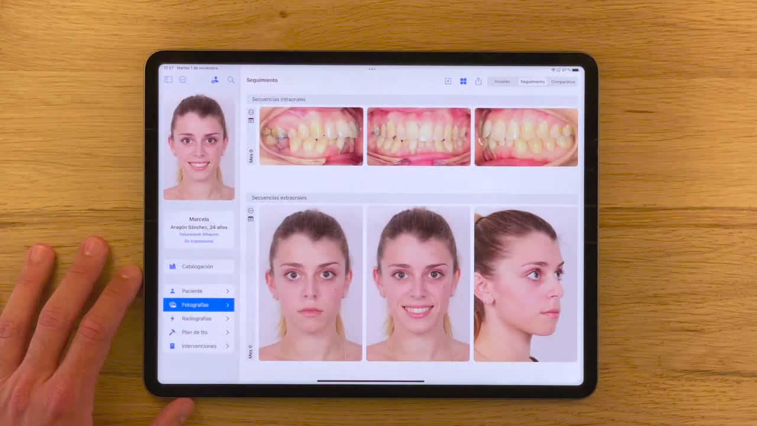Expand the Radiografías chevron
757x426 pixels.
pos(228,318)
